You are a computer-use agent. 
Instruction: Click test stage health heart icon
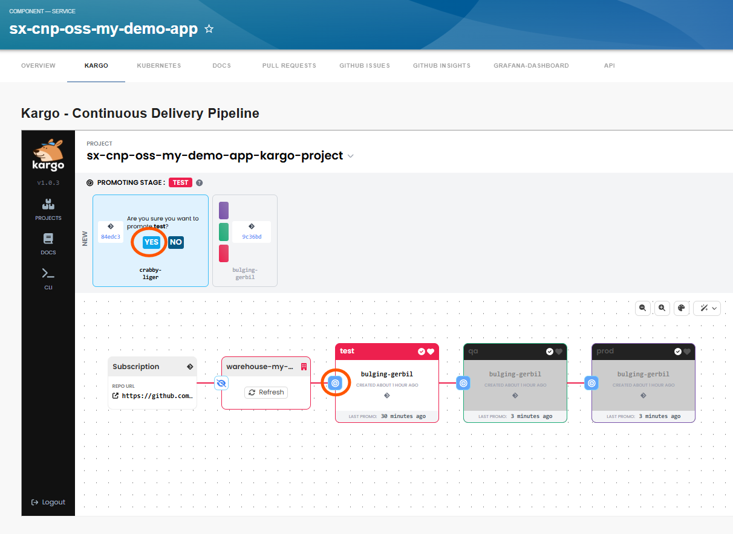click(431, 352)
